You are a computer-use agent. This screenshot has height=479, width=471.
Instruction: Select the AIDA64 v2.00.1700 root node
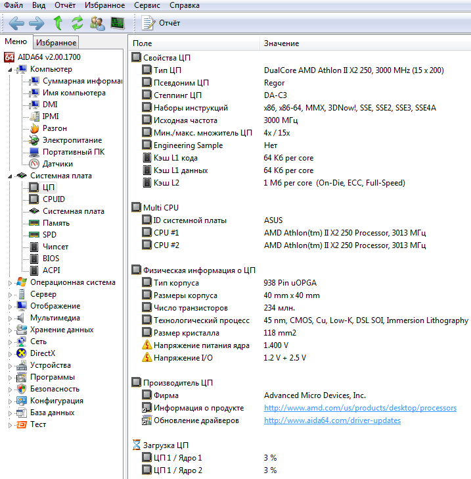(43, 57)
